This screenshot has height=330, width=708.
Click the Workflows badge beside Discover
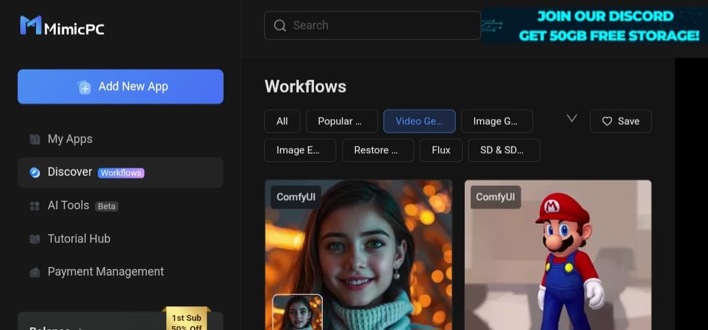pyautogui.click(x=121, y=173)
